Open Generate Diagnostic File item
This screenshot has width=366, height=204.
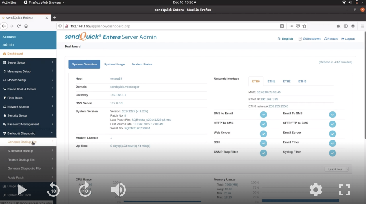coord(28,169)
